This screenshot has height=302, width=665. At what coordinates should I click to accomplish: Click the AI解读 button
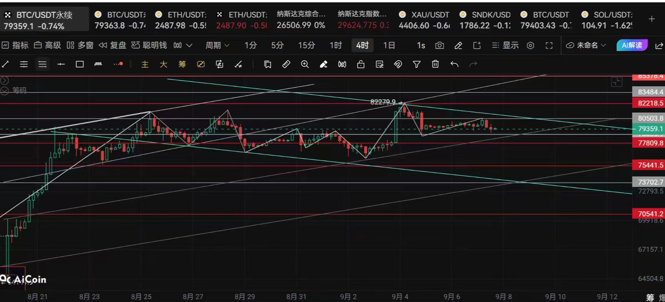(x=632, y=45)
